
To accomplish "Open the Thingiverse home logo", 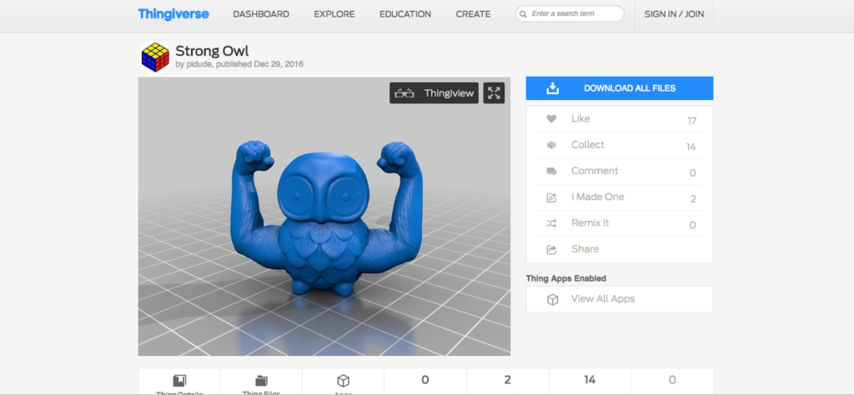I will click(173, 14).
